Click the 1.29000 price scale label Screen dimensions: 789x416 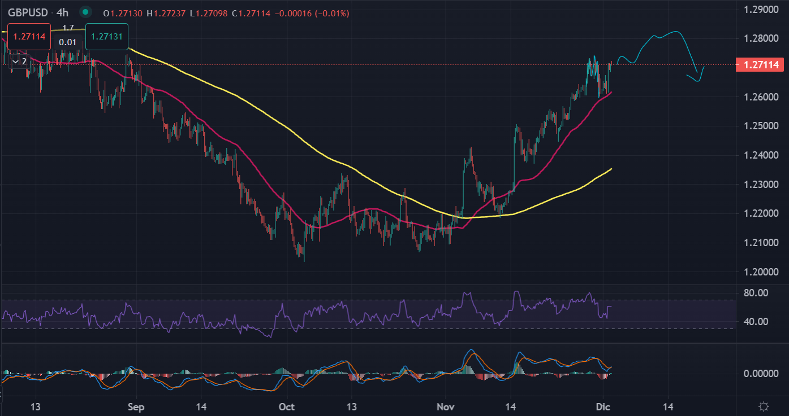click(x=758, y=10)
